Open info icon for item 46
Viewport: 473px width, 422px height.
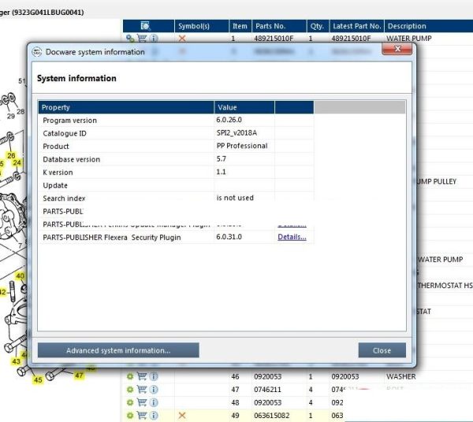tap(154, 376)
